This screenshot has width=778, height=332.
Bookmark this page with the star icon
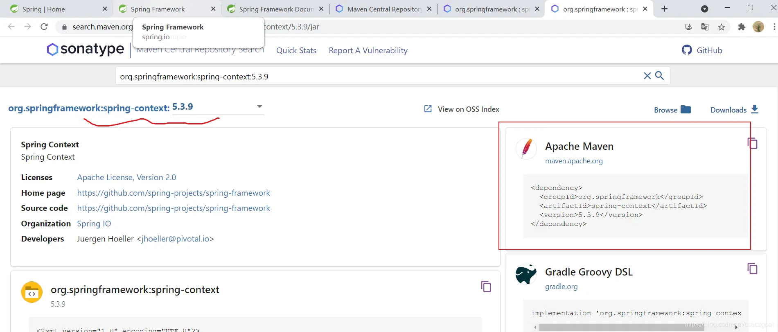point(721,27)
